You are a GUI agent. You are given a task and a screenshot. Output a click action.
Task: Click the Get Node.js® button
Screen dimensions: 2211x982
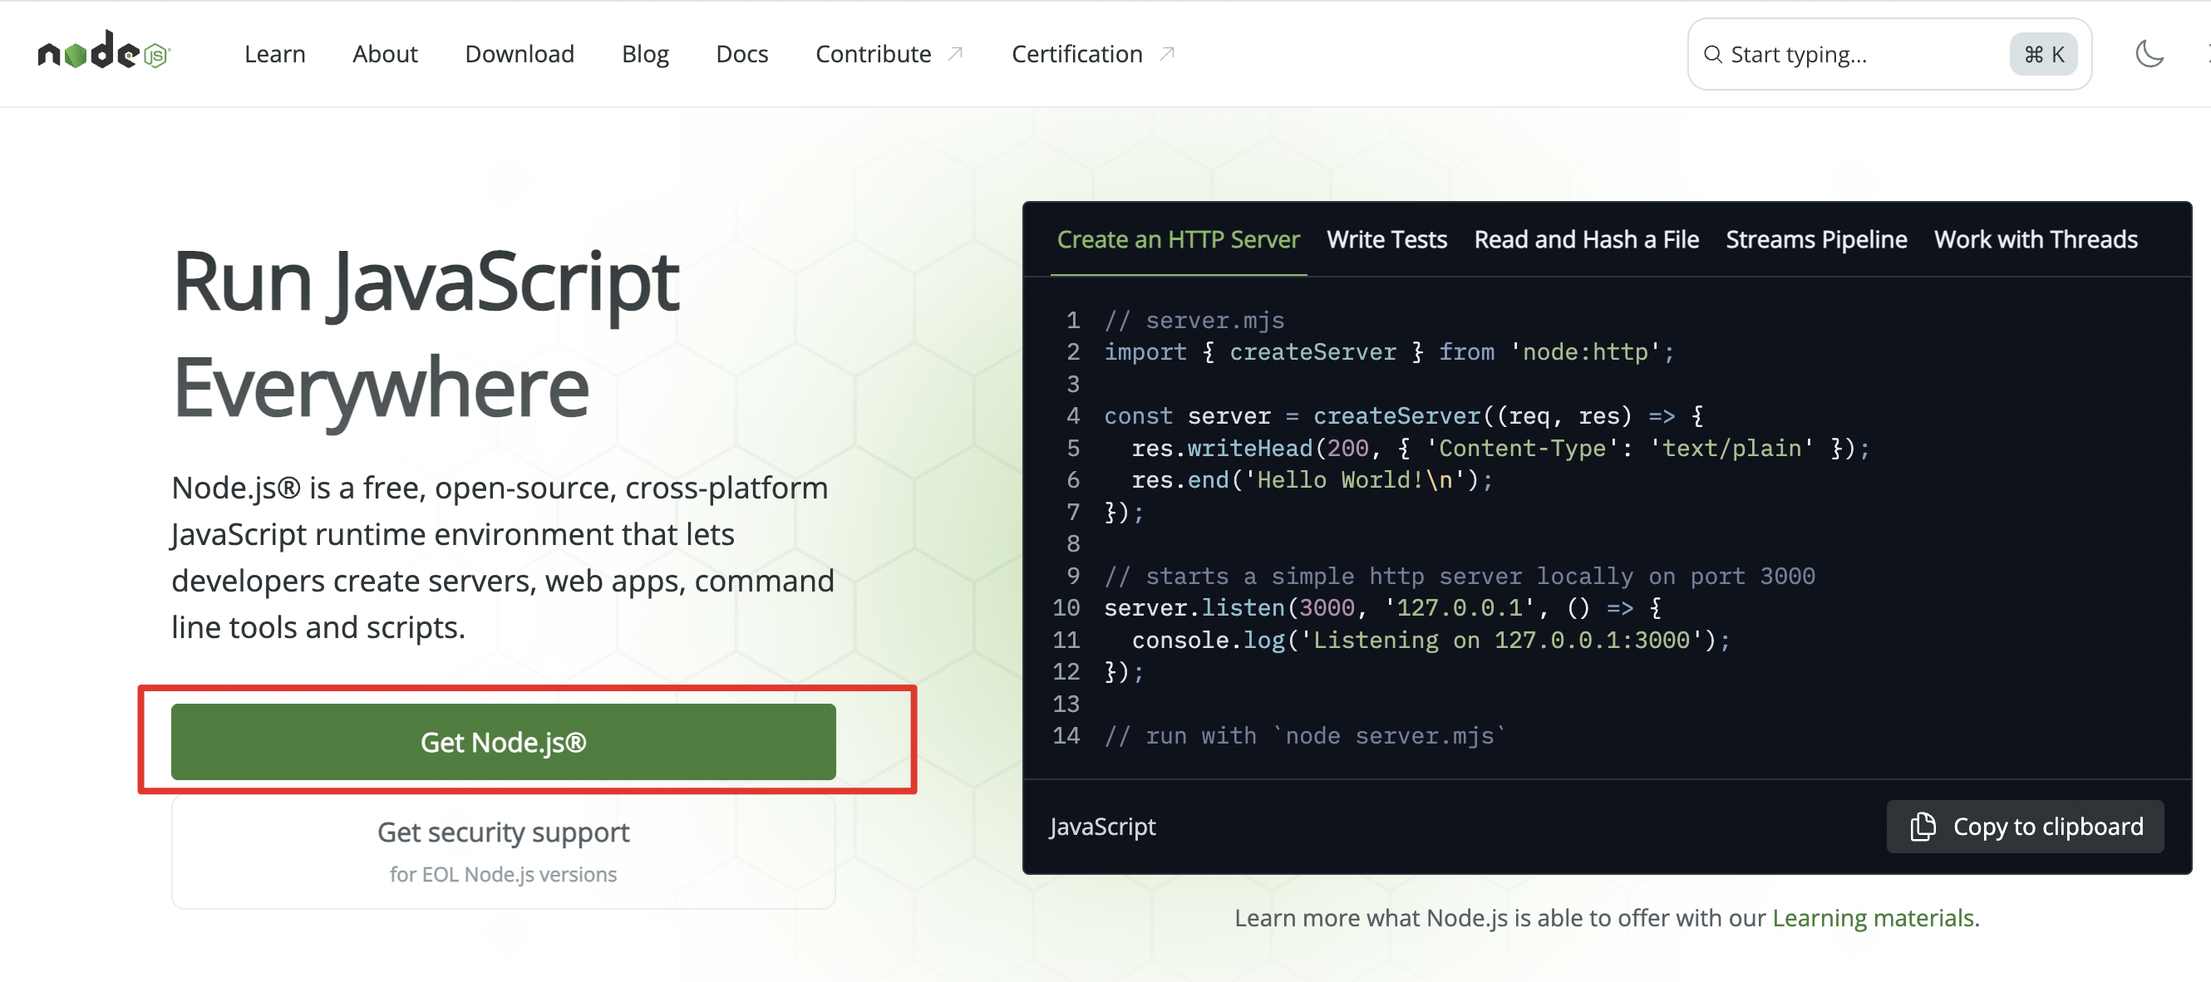[x=503, y=742]
